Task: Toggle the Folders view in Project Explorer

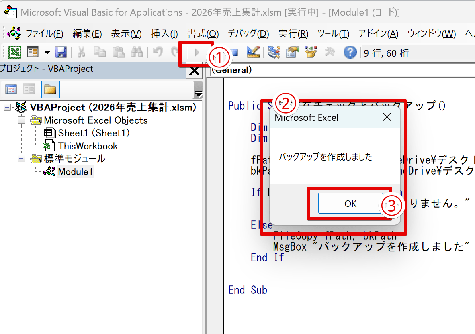Action: [50, 89]
